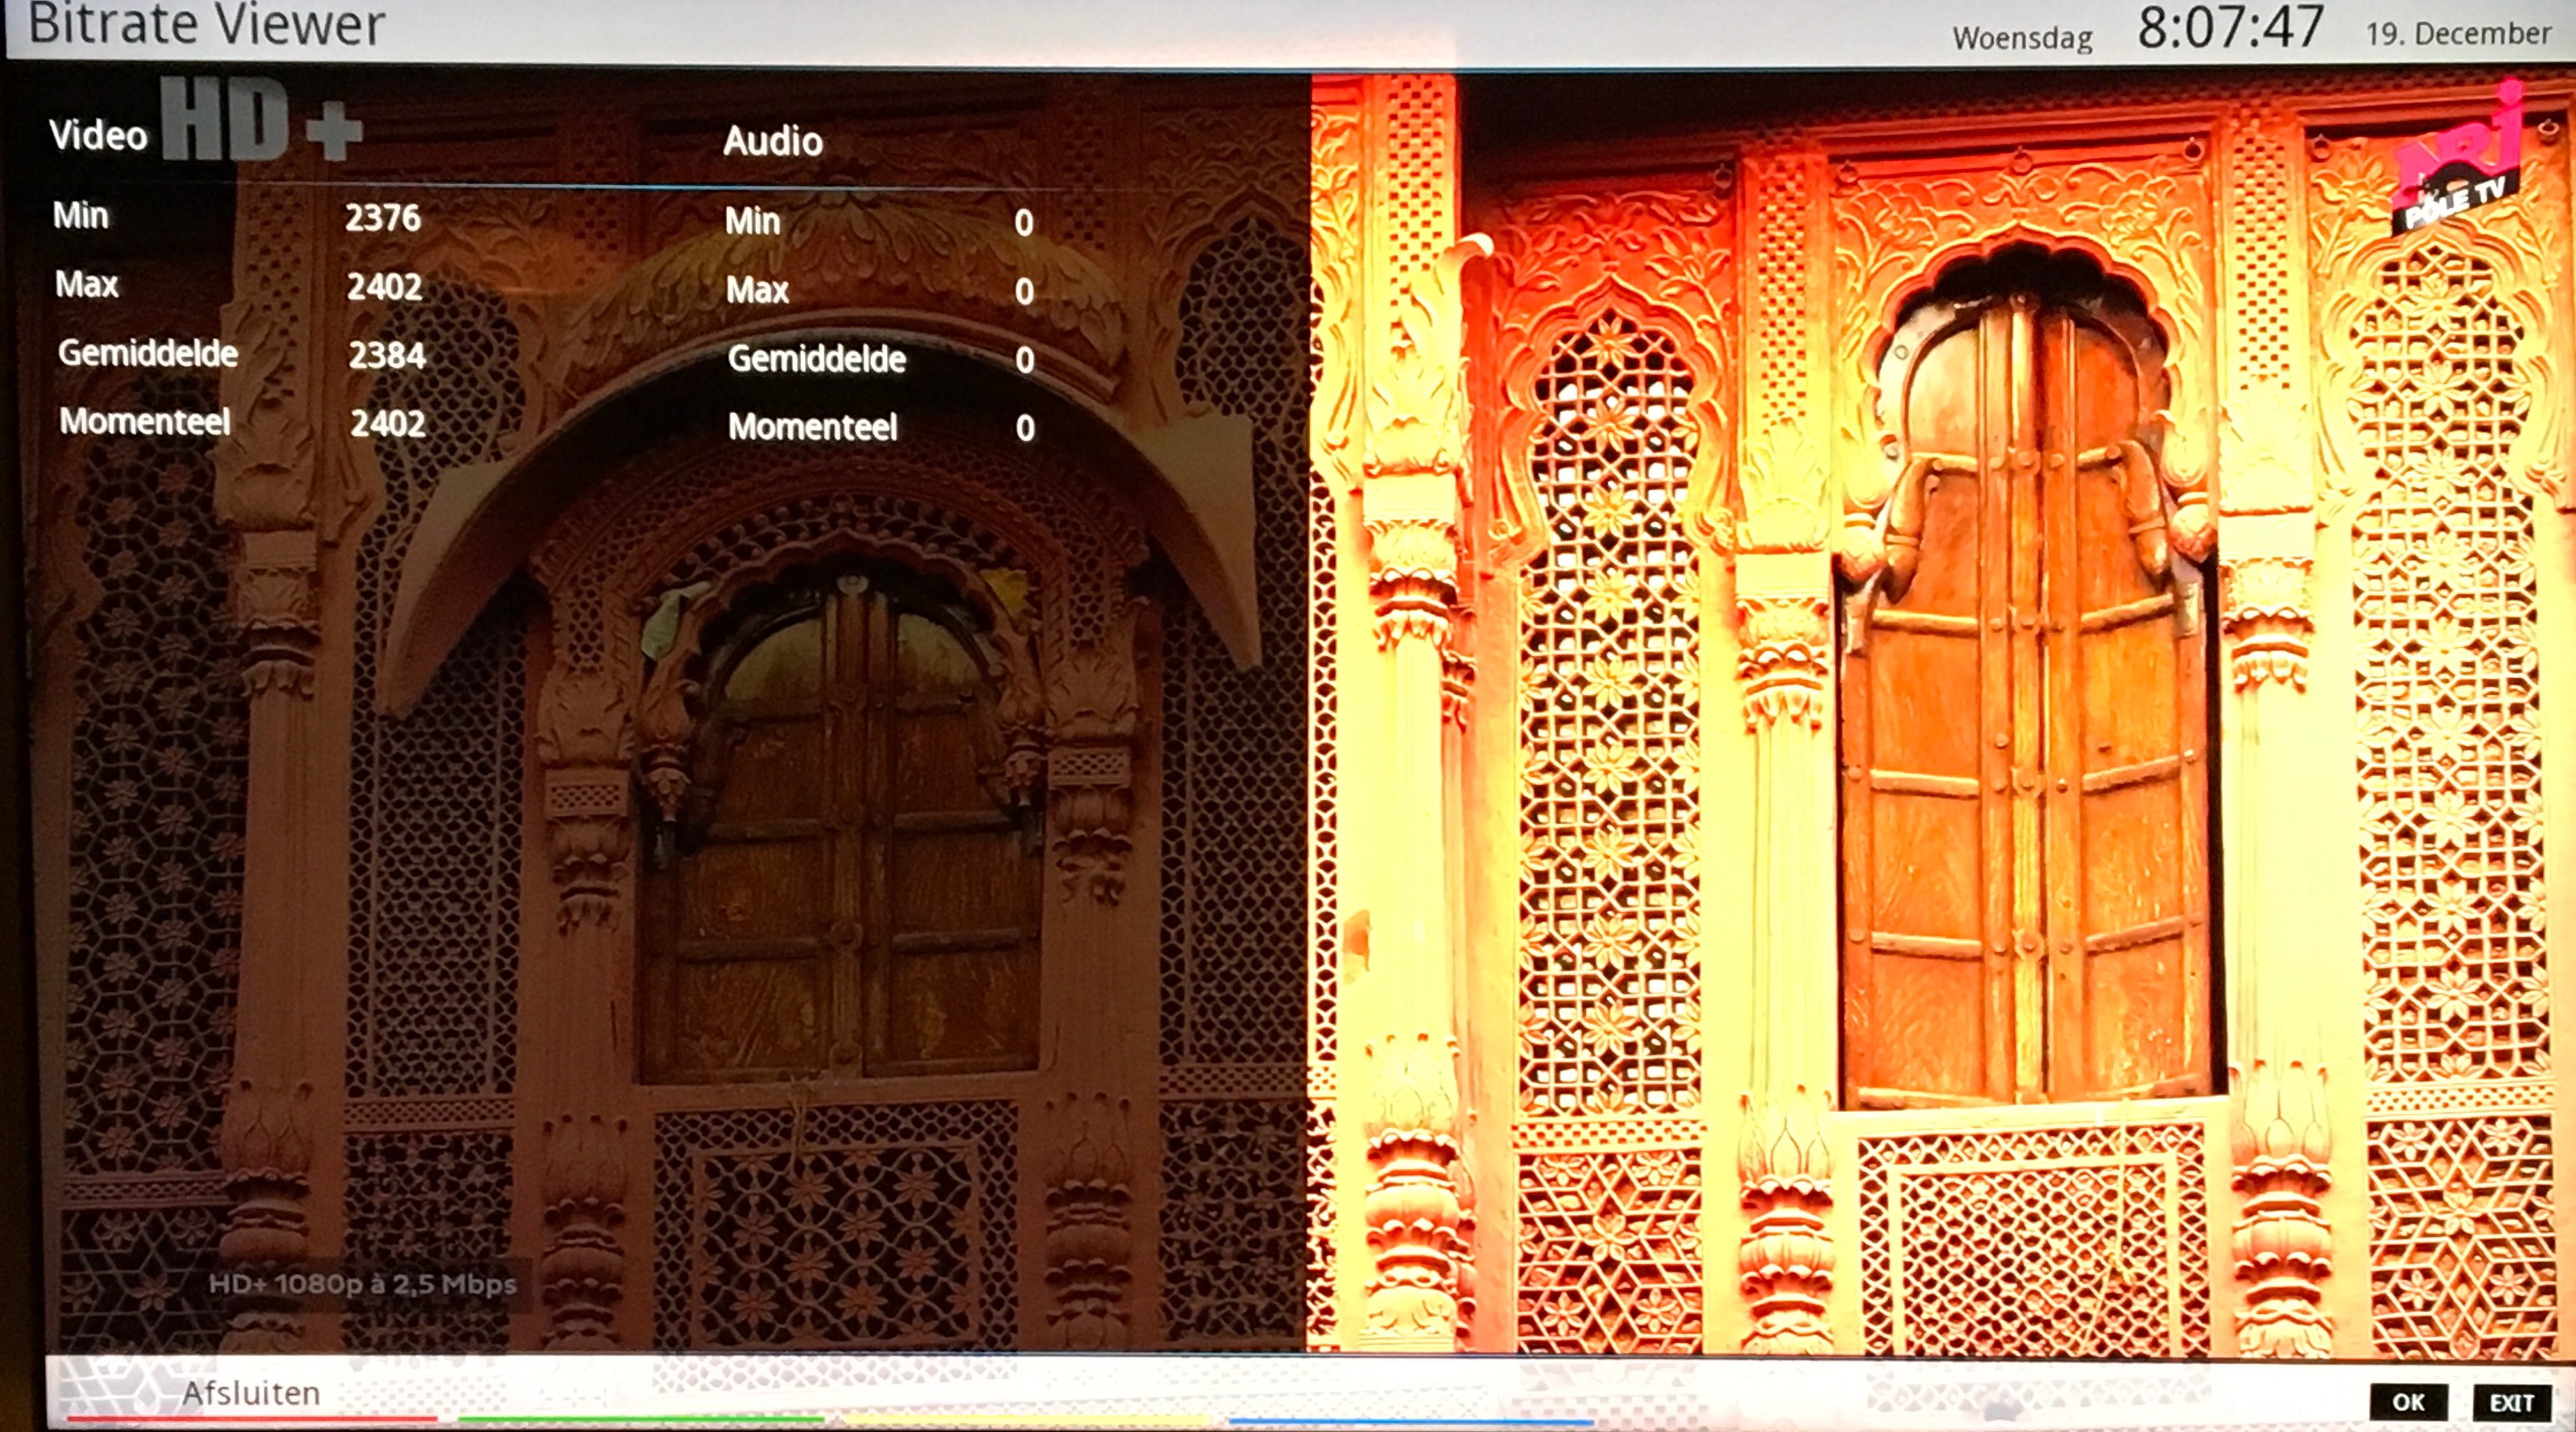Click the green color key bar

[640, 1419]
